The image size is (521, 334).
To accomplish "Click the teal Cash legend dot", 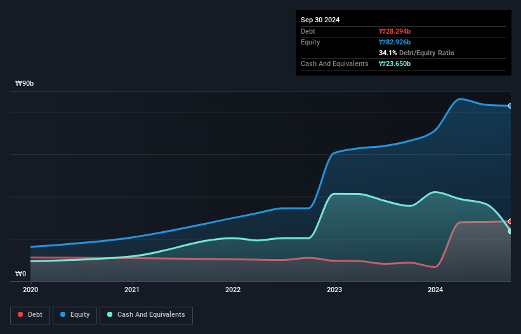I will click(110, 314).
